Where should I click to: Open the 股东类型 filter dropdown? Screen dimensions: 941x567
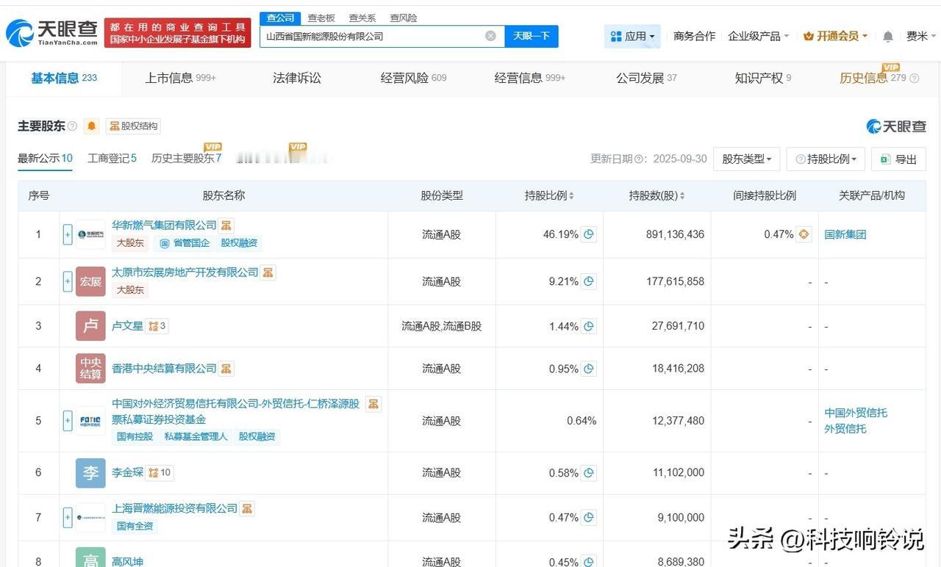746,159
